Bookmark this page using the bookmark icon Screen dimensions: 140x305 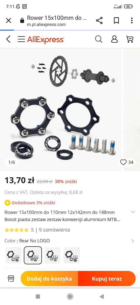point(116,21)
